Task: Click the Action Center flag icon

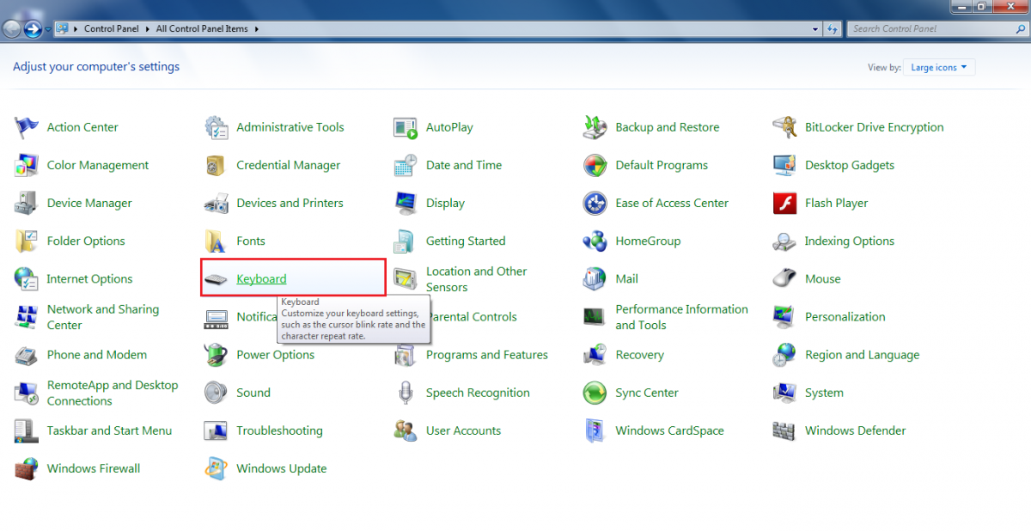Action: [x=27, y=127]
